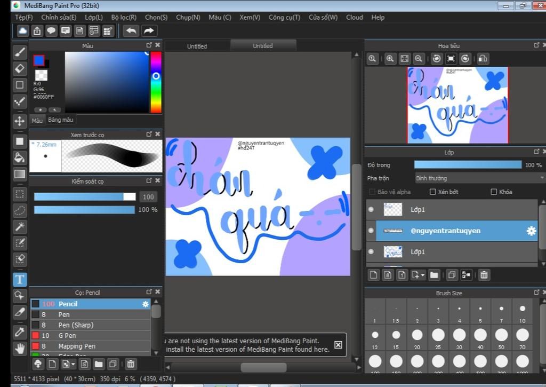Set brush size preset to 10
The image size is (546, 387).
pyautogui.click(x=523, y=312)
